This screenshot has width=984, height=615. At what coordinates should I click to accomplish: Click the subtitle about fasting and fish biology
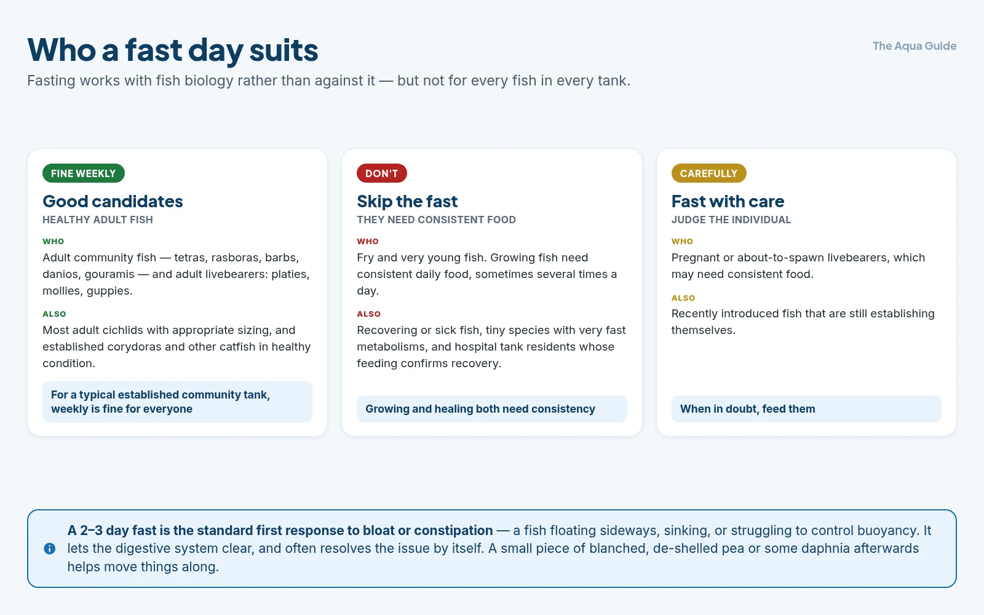coord(328,81)
